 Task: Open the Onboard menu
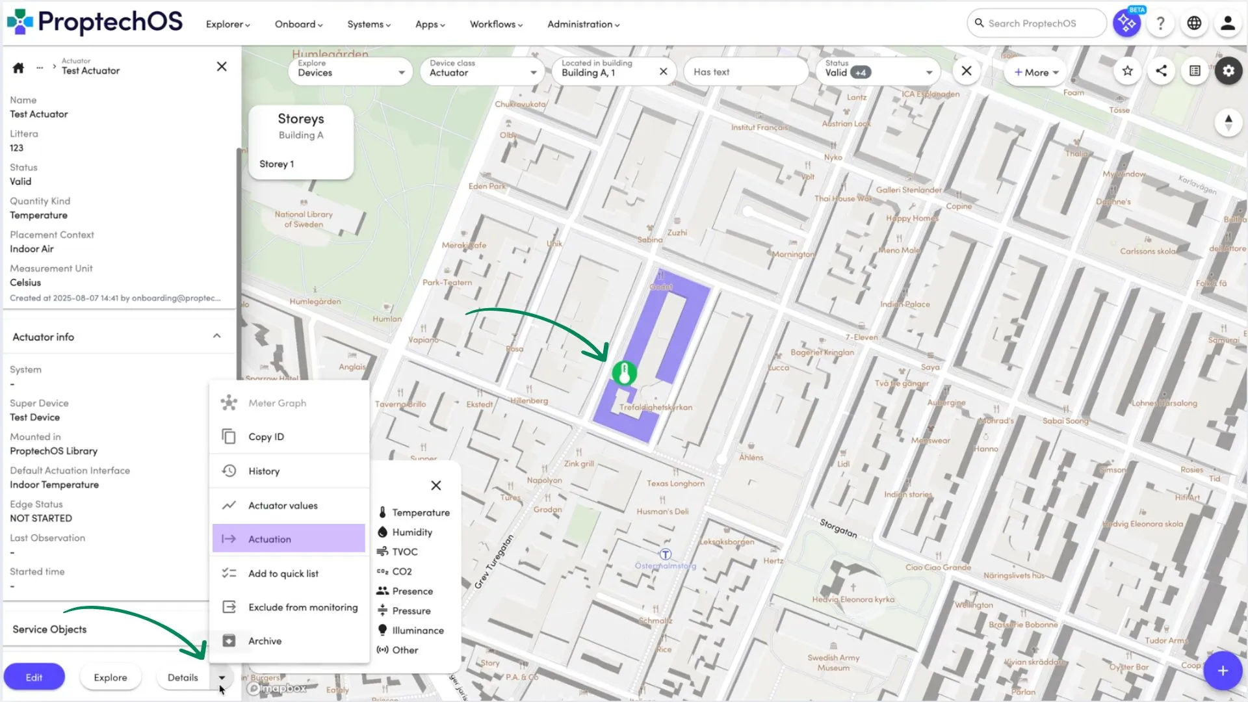298,24
